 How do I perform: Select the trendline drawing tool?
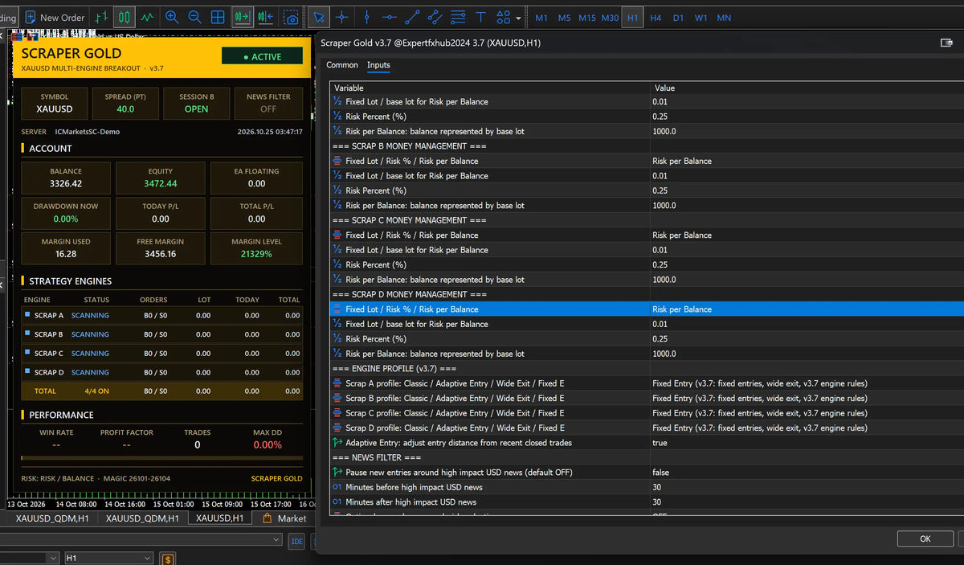click(412, 17)
